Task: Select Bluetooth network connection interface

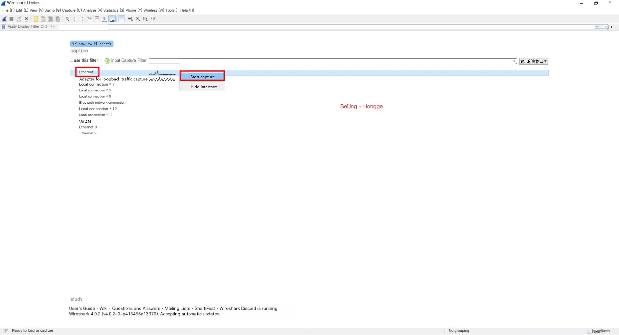Action: [102, 103]
